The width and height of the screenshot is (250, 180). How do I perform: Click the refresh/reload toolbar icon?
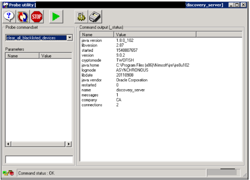22,16
